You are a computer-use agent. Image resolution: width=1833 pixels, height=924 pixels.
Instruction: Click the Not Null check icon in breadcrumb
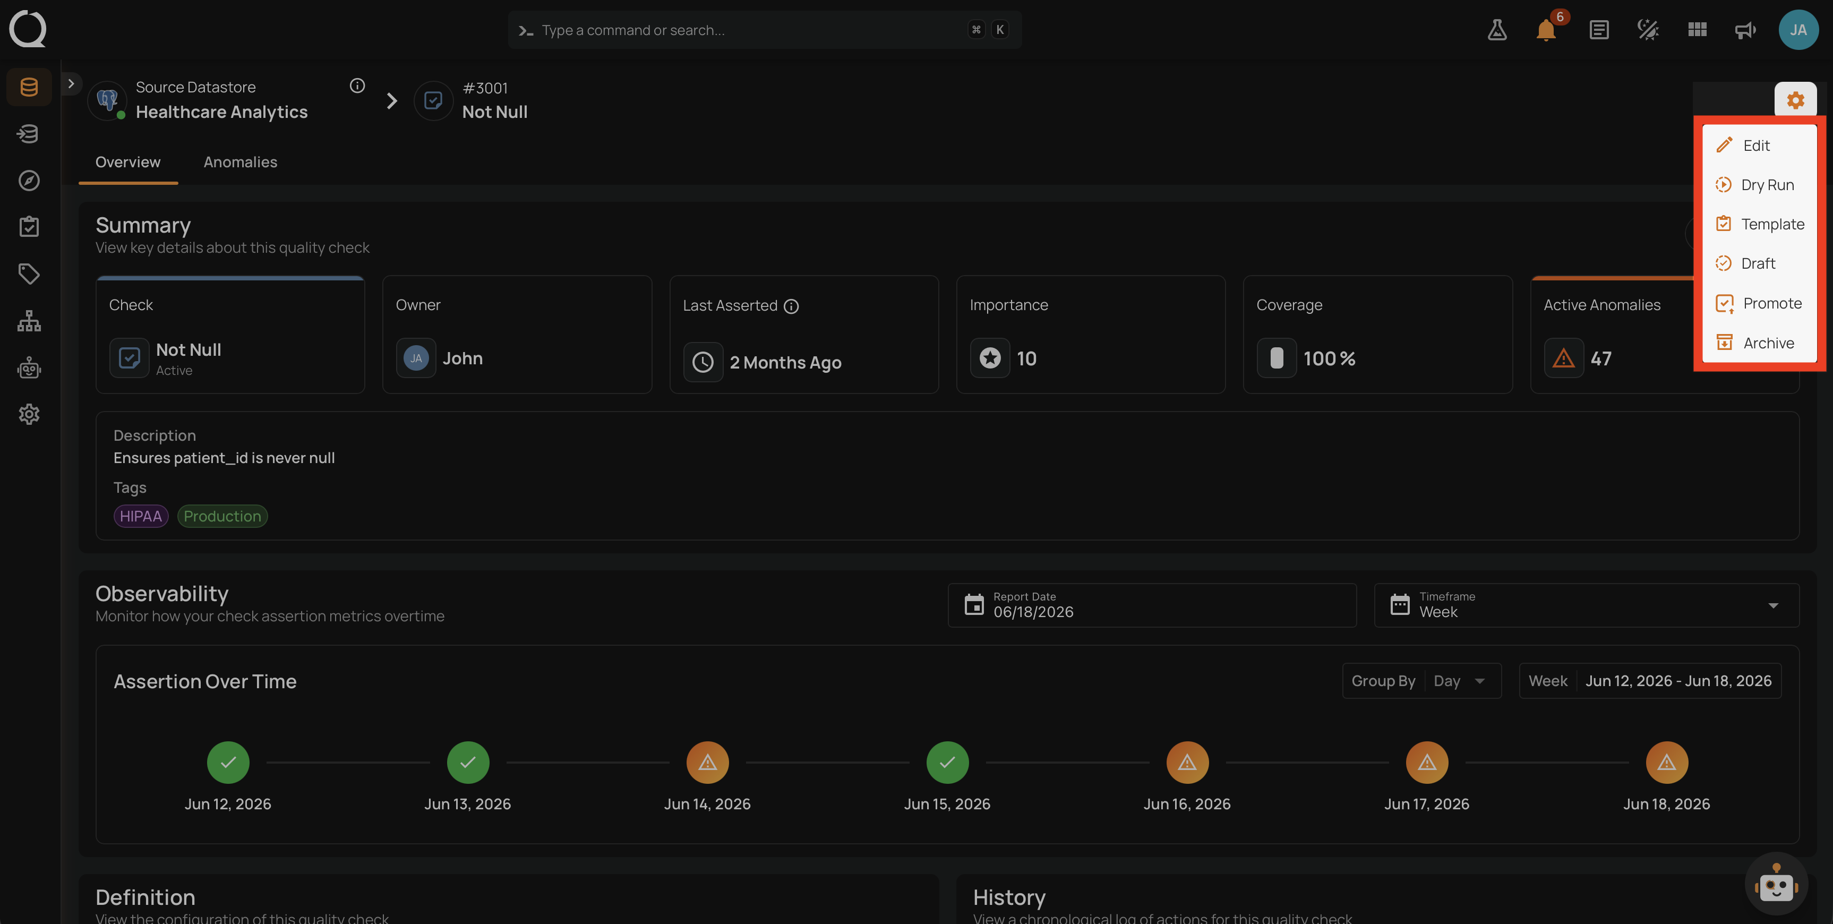(x=433, y=100)
